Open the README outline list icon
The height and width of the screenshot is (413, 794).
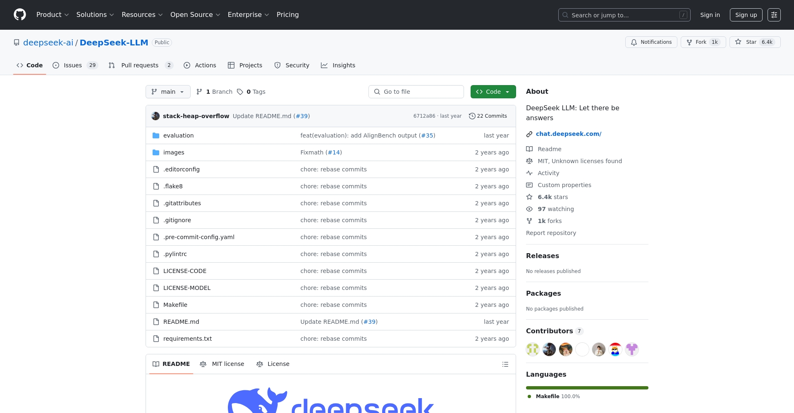pos(505,364)
